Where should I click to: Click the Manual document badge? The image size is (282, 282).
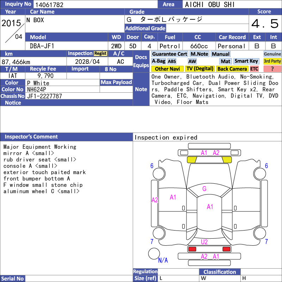pos(221,54)
